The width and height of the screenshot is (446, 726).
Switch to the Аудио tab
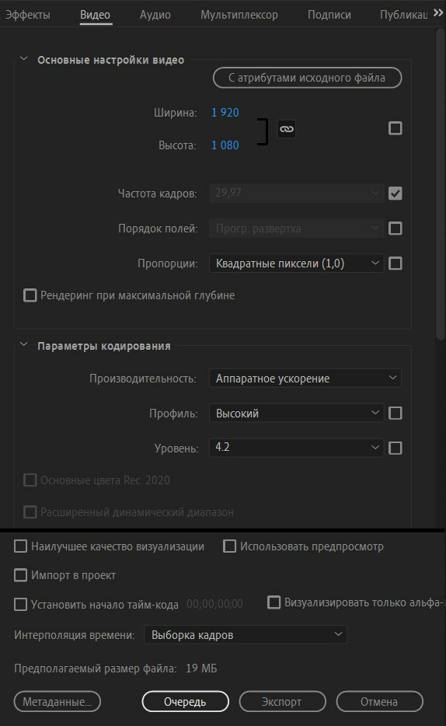[155, 15]
